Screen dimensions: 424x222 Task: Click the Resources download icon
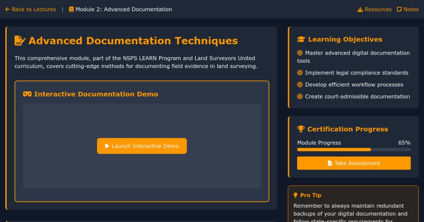(x=360, y=10)
